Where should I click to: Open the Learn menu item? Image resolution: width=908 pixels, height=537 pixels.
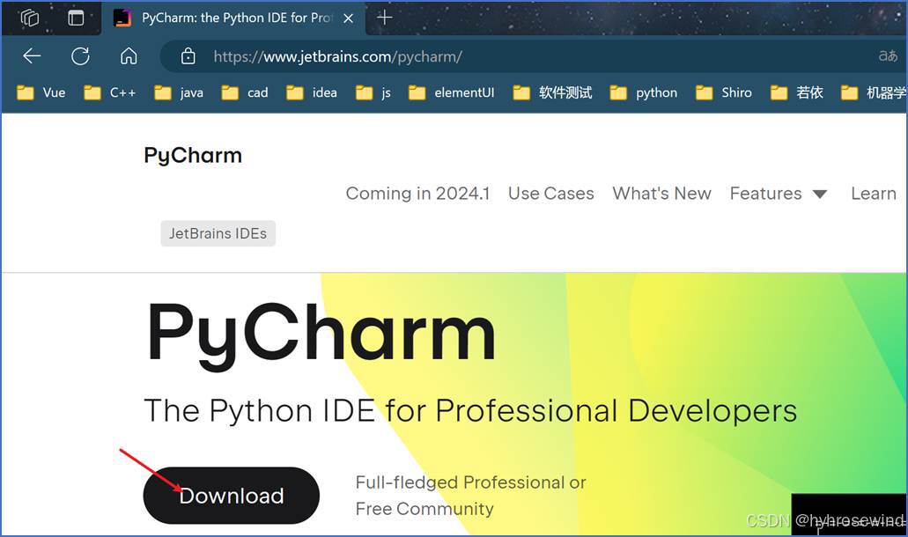tap(874, 194)
